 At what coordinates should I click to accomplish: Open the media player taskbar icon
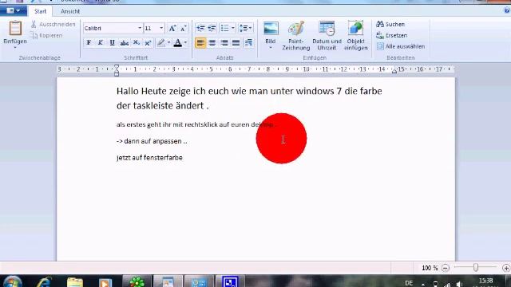click(105, 282)
